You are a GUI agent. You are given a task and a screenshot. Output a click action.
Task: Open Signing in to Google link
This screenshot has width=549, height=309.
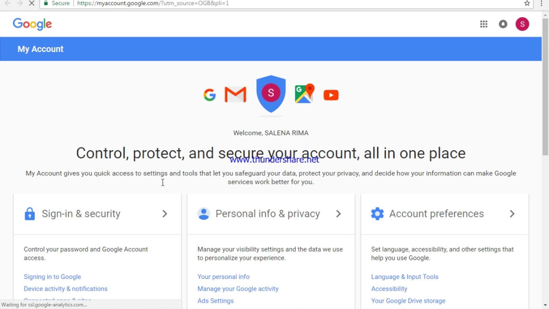click(x=52, y=277)
